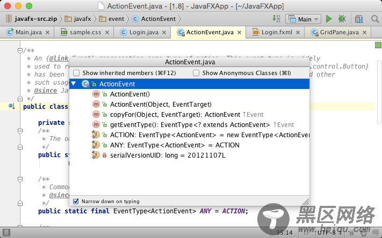Enable Show inherited members checkbox
This screenshot has width=382, height=238.
coord(76,73)
